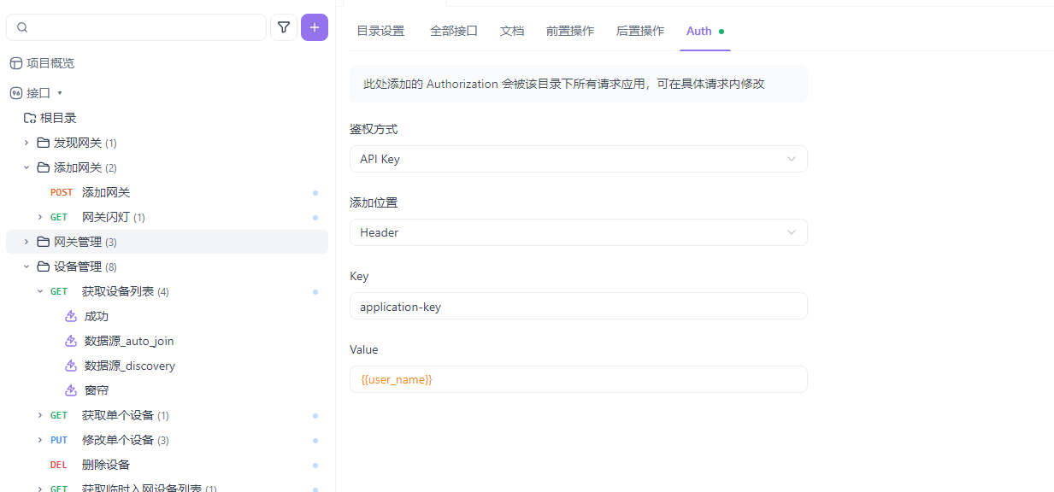
Task: Click the Key field containing application-key
Action: click(x=578, y=306)
